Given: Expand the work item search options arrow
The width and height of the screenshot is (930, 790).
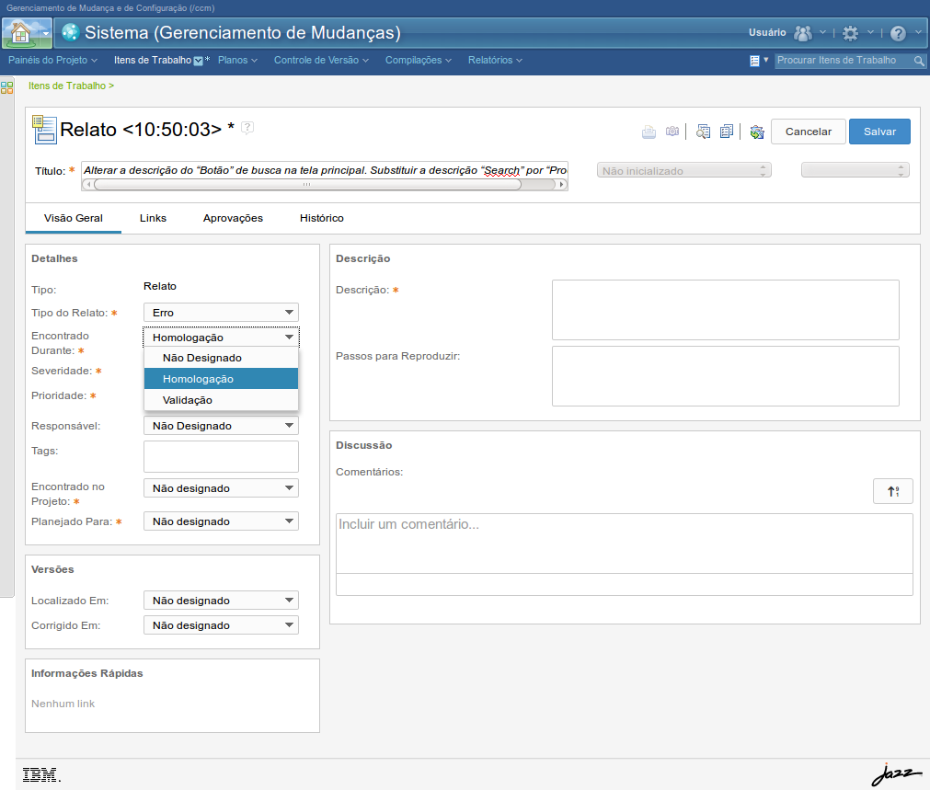Looking at the screenshot, I should coord(765,60).
